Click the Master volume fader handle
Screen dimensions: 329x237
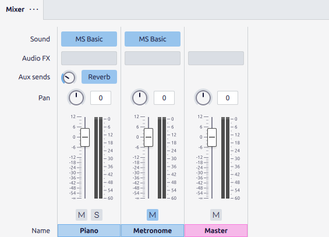[212, 137]
